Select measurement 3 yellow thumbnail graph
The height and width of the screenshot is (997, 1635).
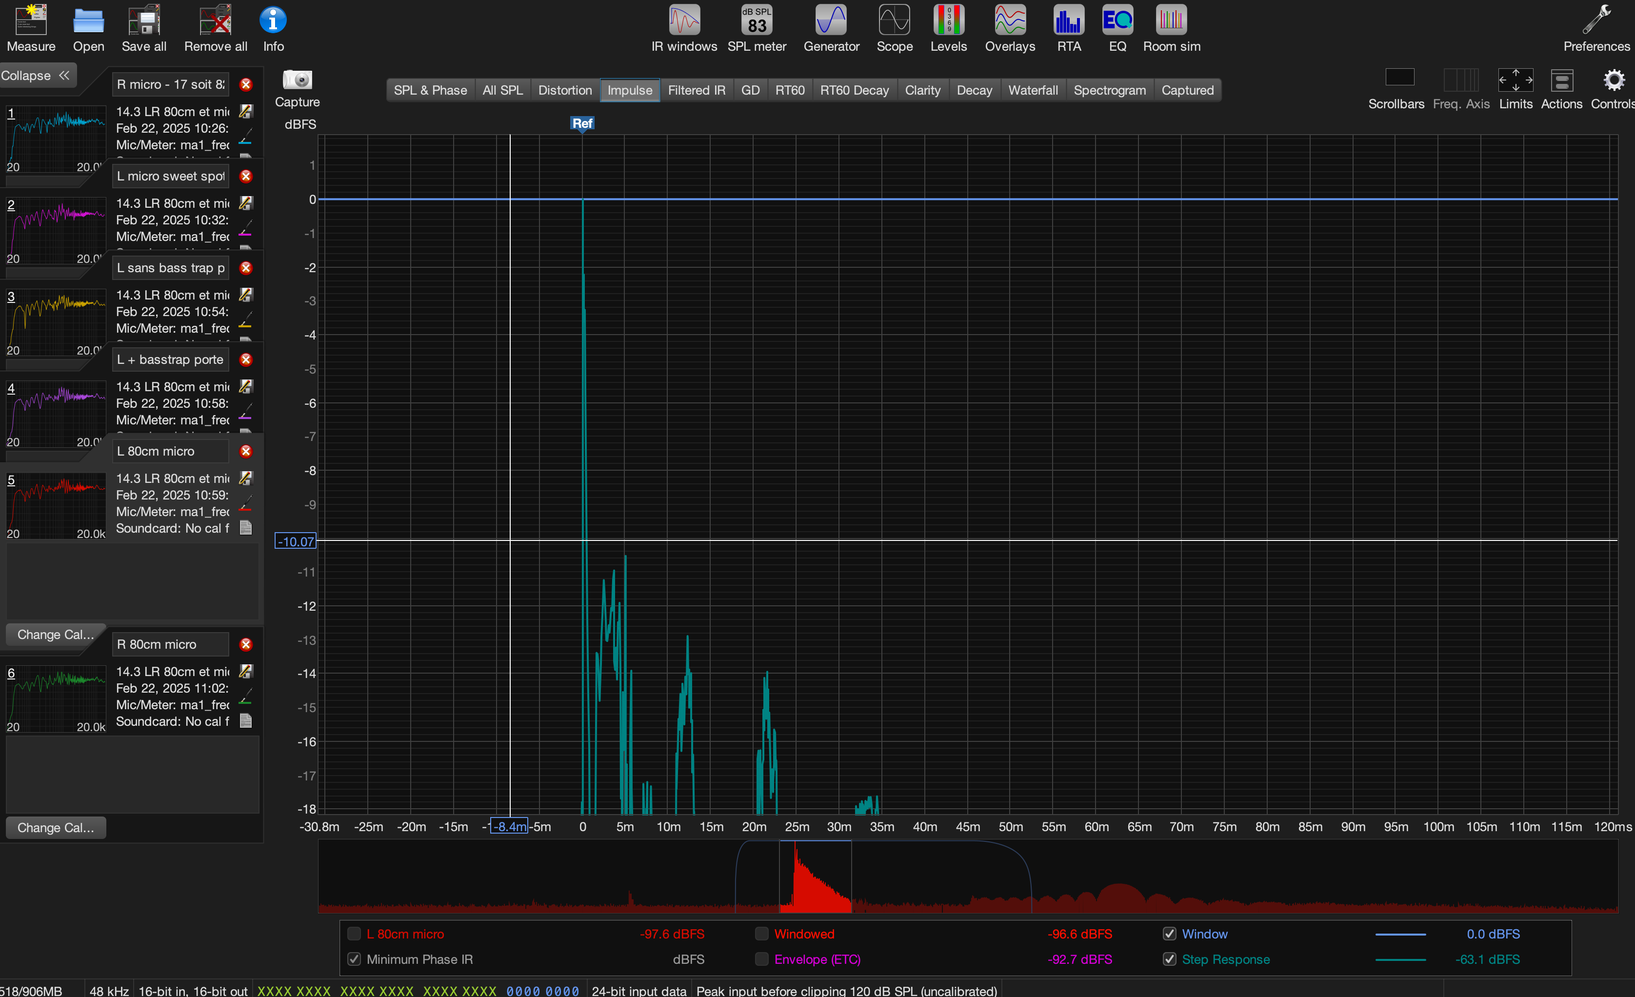click(56, 322)
